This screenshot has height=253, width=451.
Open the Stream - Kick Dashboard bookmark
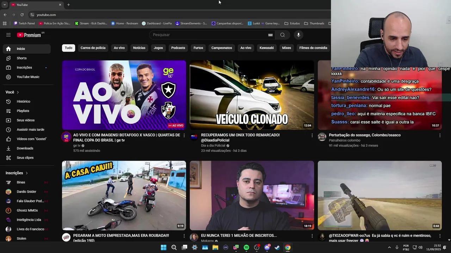91,23
